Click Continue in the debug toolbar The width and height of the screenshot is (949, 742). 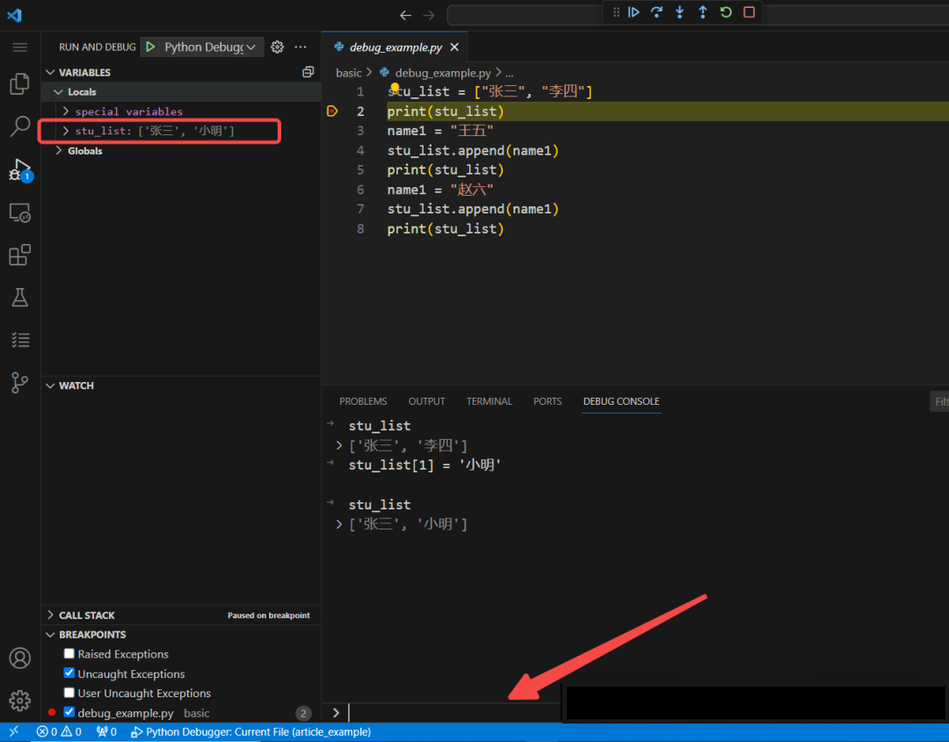point(634,12)
